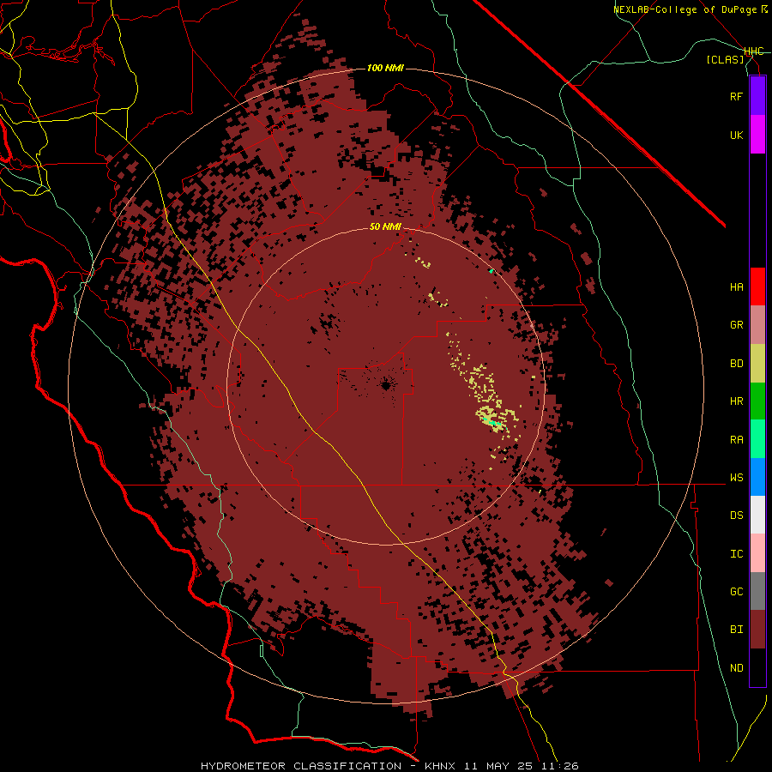772x772 pixels.
Task: Click the RF legend label
Action: (x=736, y=96)
